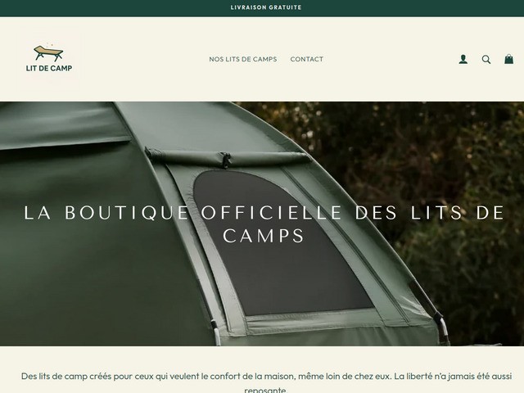The width and height of the screenshot is (524, 393).
Task: Go to the CONTACT page
Action: click(x=307, y=59)
